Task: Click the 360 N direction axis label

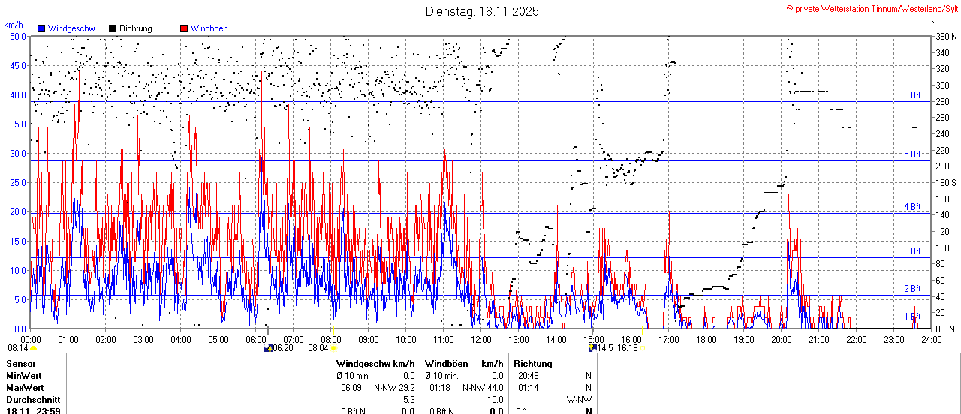Action: pyautogui.click(x=945, y=37)
